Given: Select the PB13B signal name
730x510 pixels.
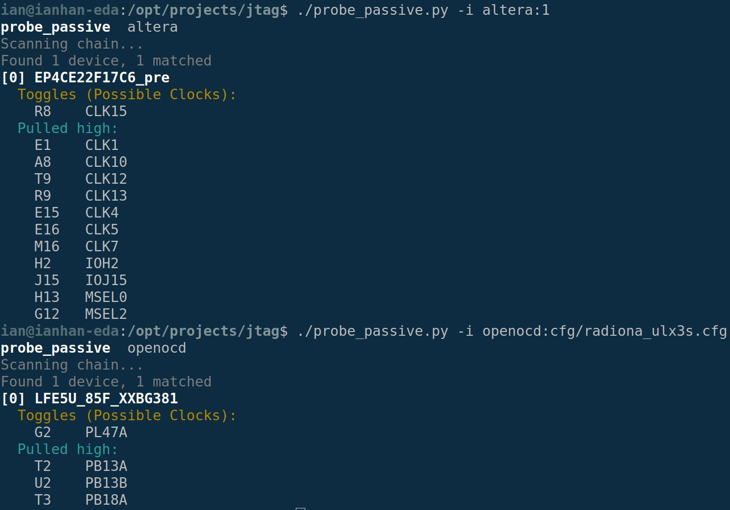Looking at the screenshot, I should [x=106, y=483].
